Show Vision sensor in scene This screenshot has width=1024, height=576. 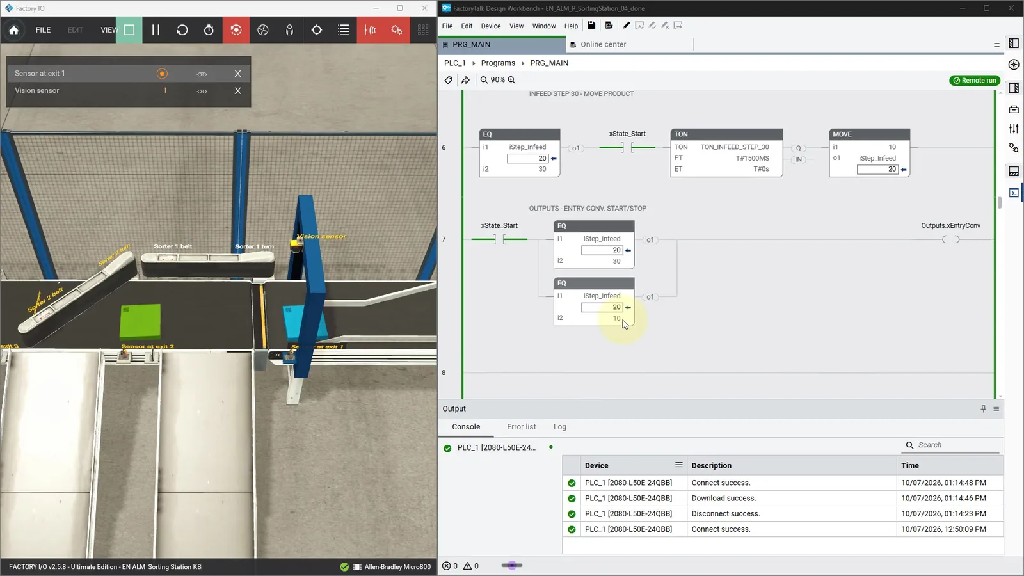202,92
